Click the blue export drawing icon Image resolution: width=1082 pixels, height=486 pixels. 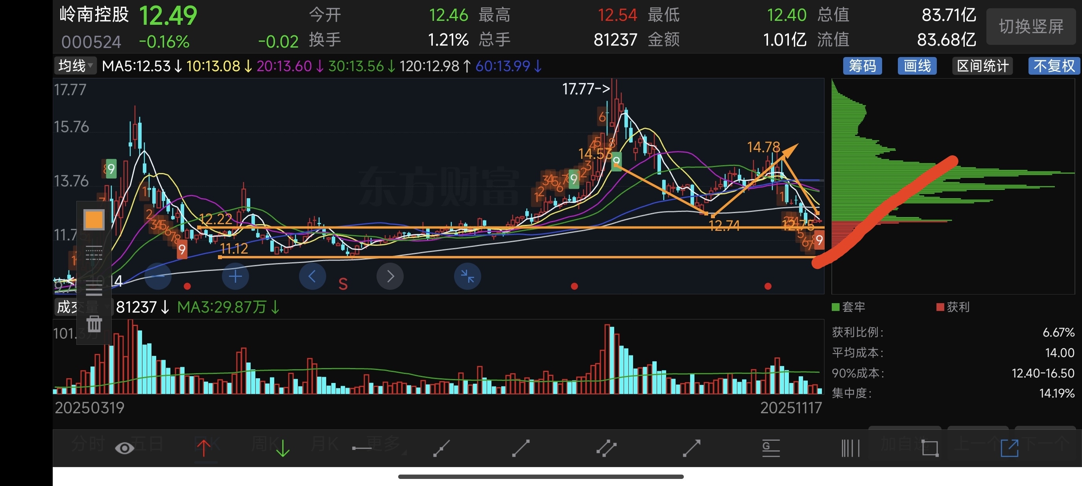(x=1009, y=448)
